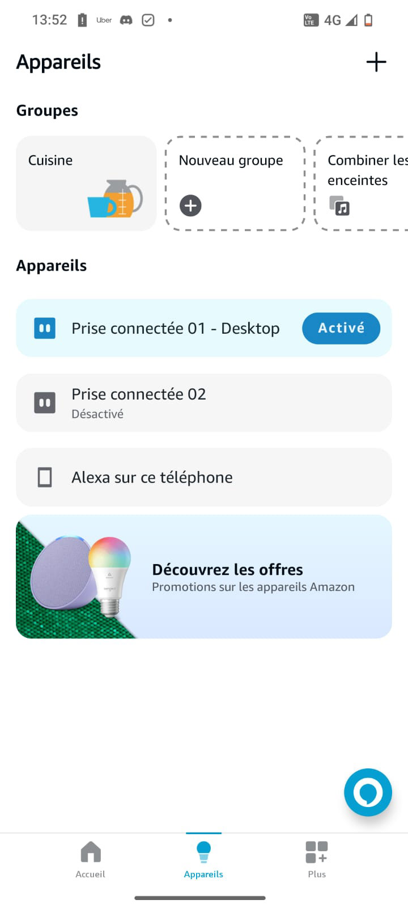The width and height of the screenshot is (408, 908).
Task: Toggle plug icon of Prise connectée 02
Action: 45,403
